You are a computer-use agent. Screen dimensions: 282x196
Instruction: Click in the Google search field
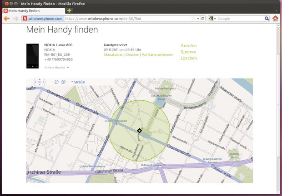[x=240, y=19]
